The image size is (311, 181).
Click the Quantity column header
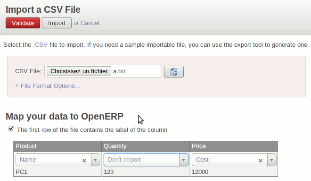146,146
